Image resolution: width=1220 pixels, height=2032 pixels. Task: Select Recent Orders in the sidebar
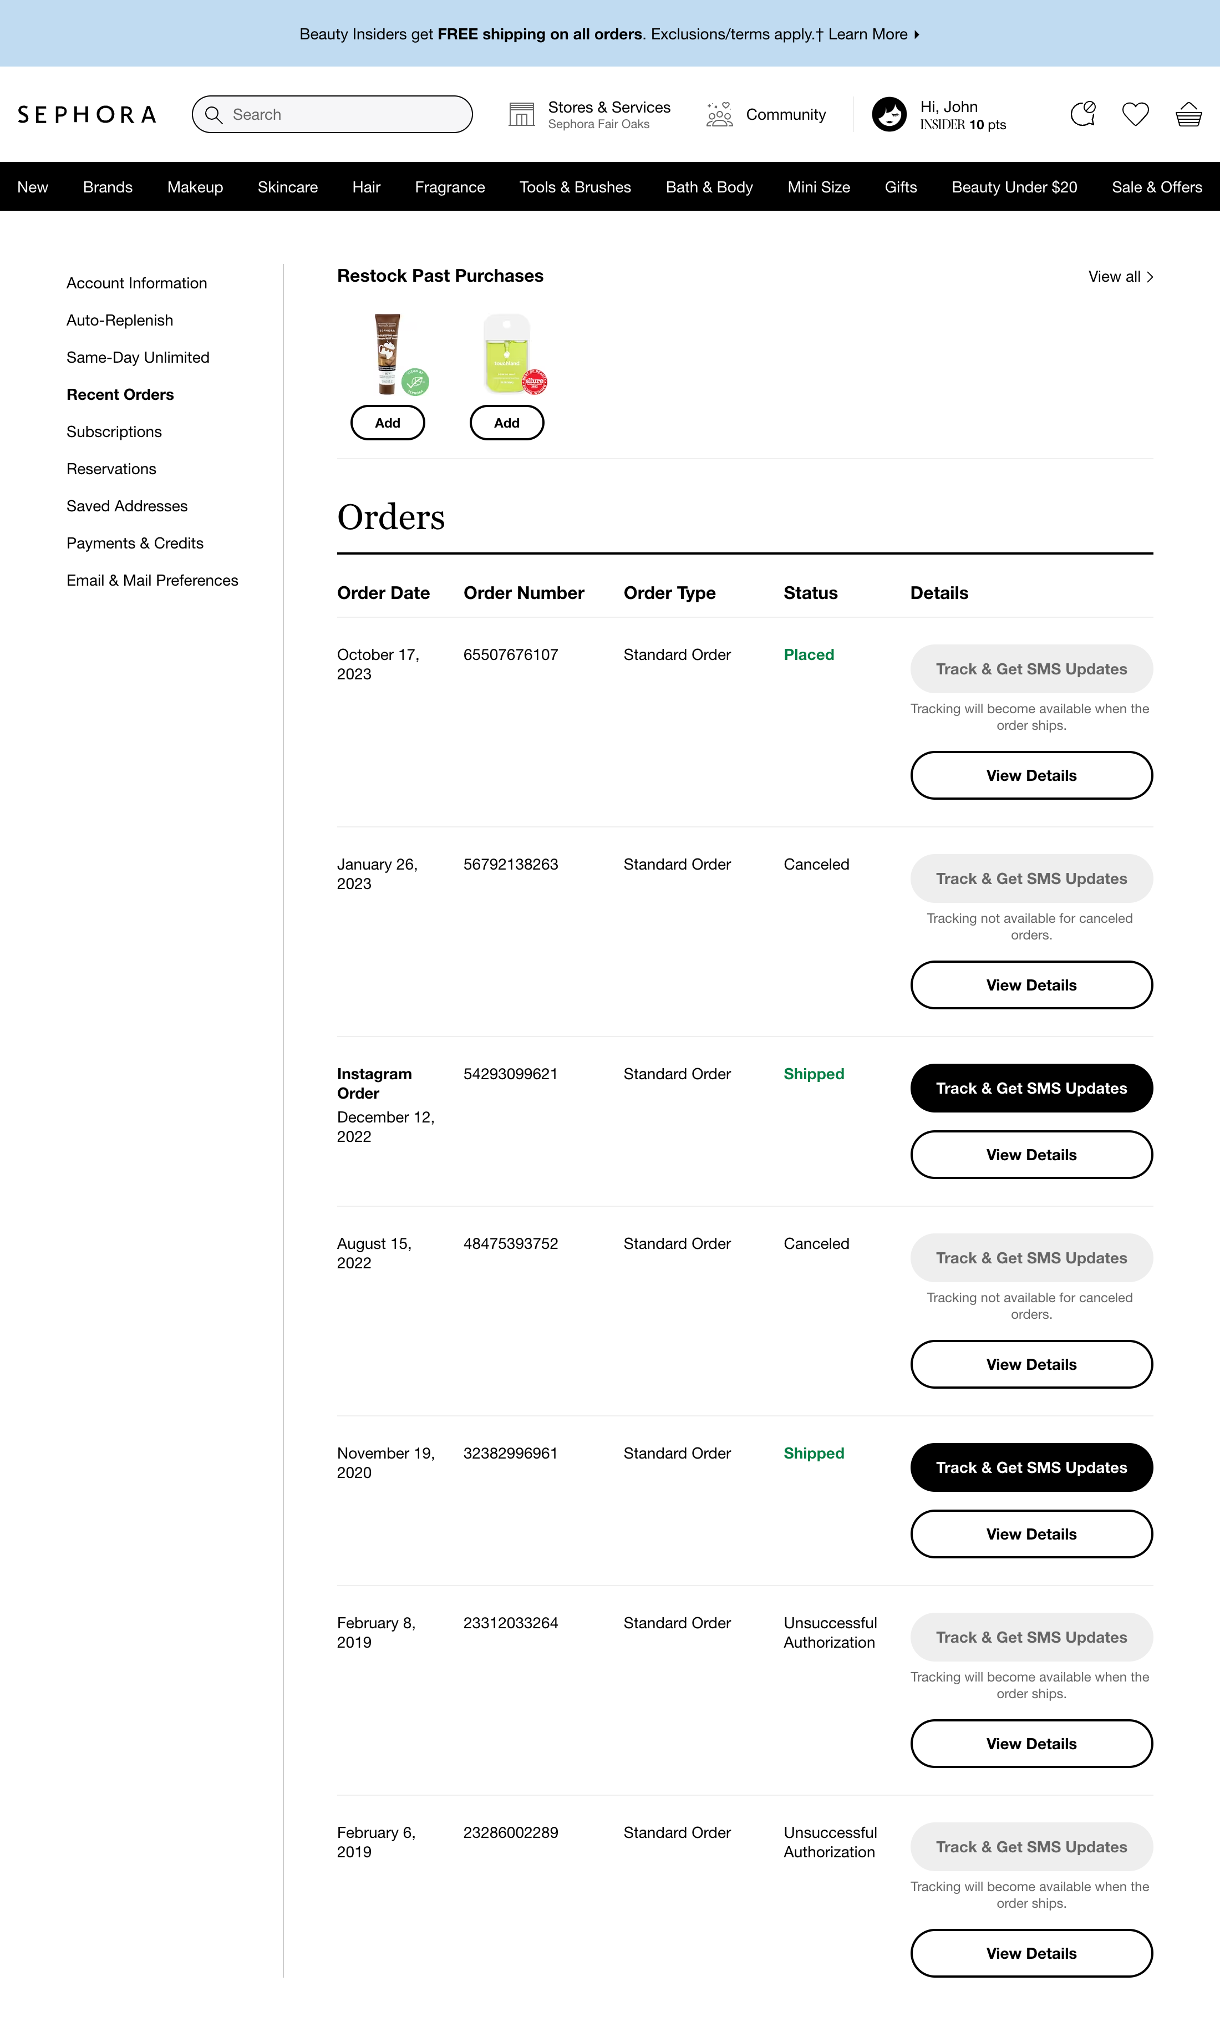(x=119, y=394)
